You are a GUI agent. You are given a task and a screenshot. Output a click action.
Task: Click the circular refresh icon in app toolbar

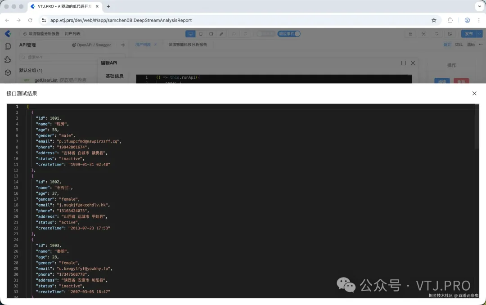[x=436, y=34]
